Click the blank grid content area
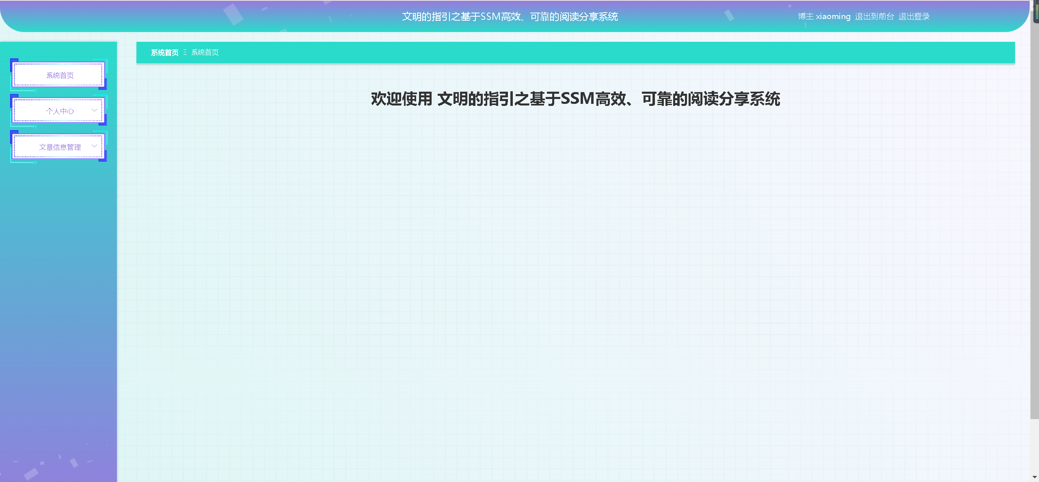 (568, 284)
